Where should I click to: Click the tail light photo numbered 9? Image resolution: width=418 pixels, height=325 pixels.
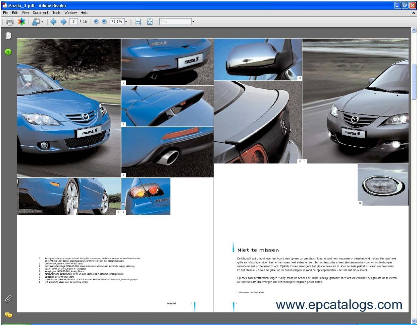click(146, 196)
